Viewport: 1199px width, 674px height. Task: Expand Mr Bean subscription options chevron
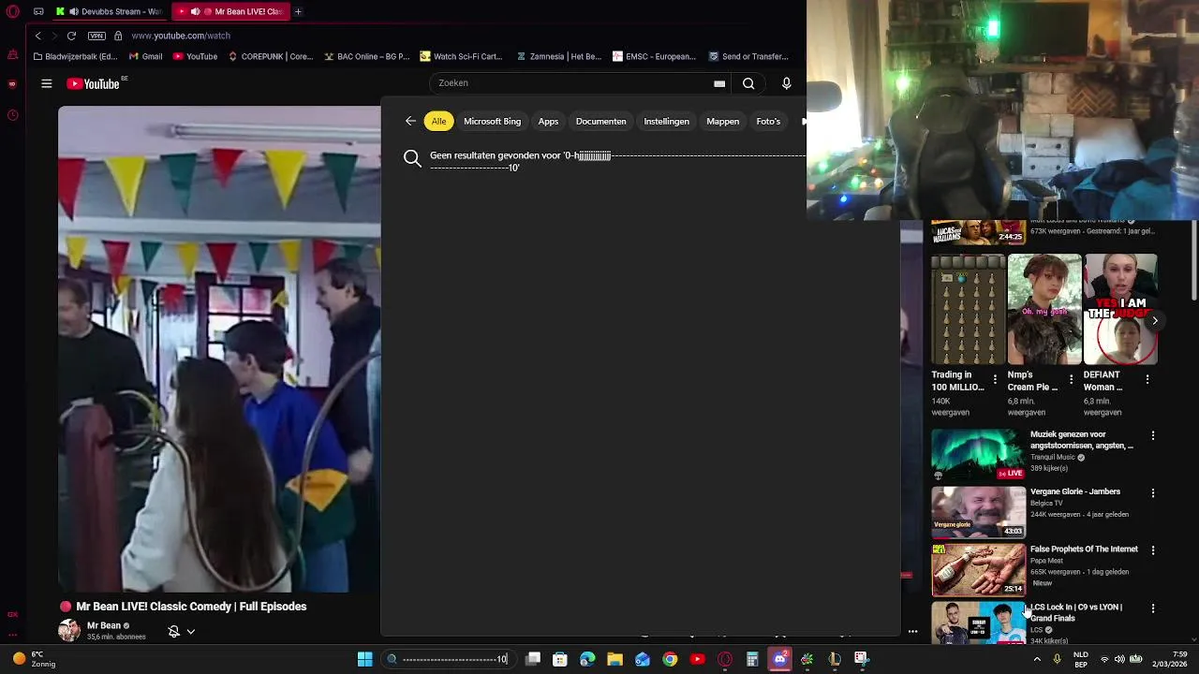191,632
